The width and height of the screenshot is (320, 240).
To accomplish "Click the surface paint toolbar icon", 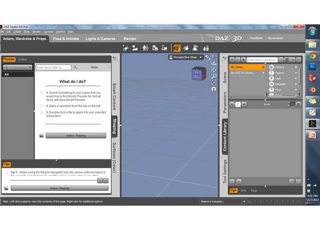I will (186, 48).
